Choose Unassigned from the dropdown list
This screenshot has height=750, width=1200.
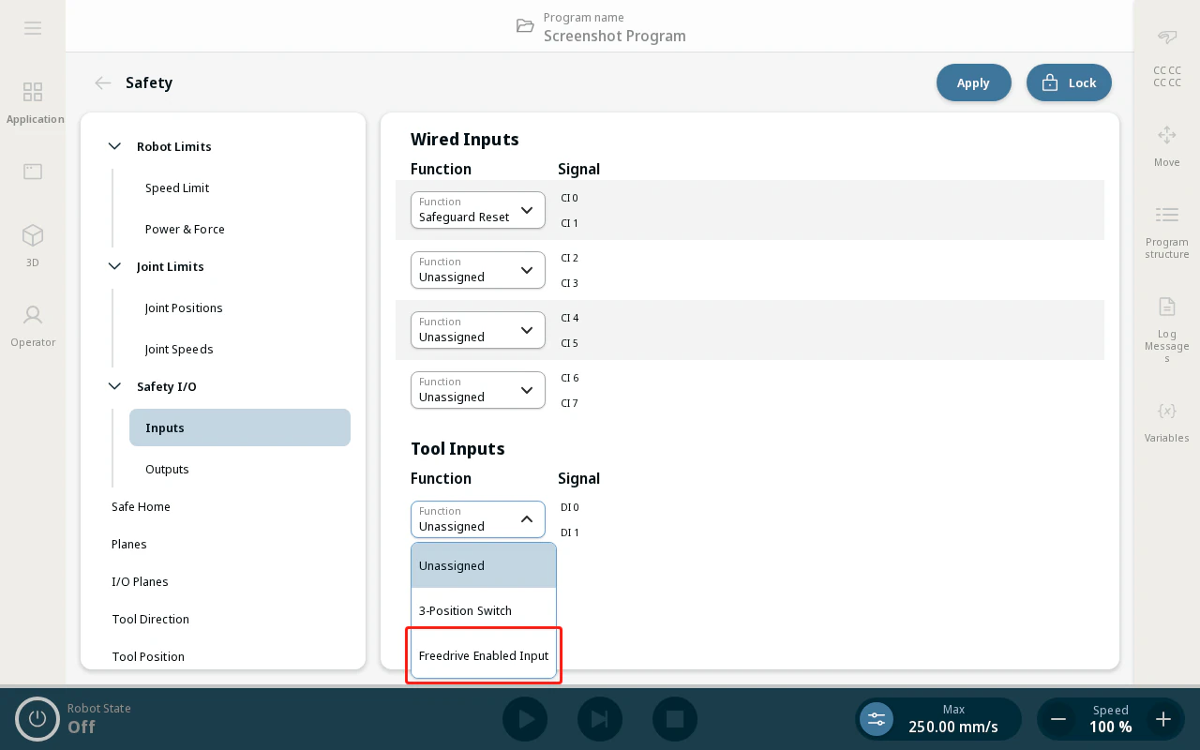pos(484,565)
